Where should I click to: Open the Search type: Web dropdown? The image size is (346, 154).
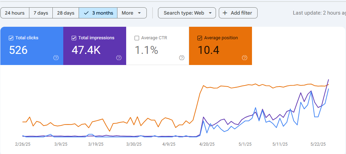point(187,13)
